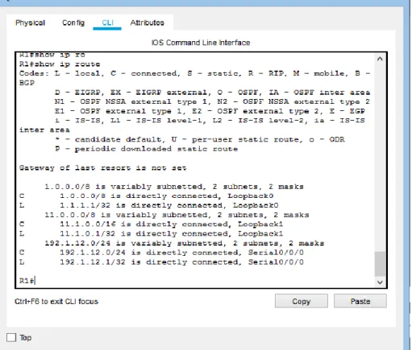412x350 pixels.
Task: Click '192.1.12.0/24 is variably subnetted' line
Action: [185, 243]
